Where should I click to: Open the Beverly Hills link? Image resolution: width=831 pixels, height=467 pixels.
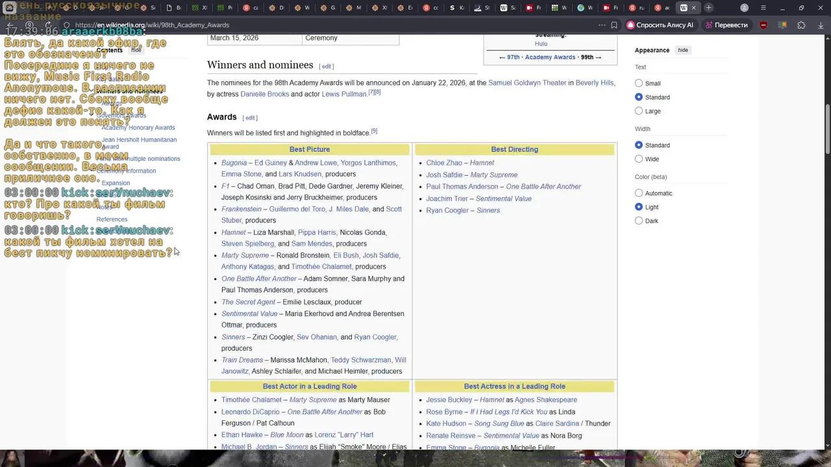tap(595, 83)
